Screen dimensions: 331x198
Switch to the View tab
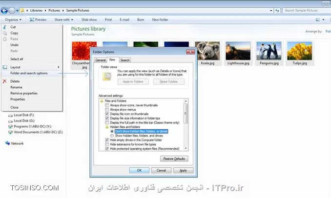pyautogui.click(x=112, y=59)
